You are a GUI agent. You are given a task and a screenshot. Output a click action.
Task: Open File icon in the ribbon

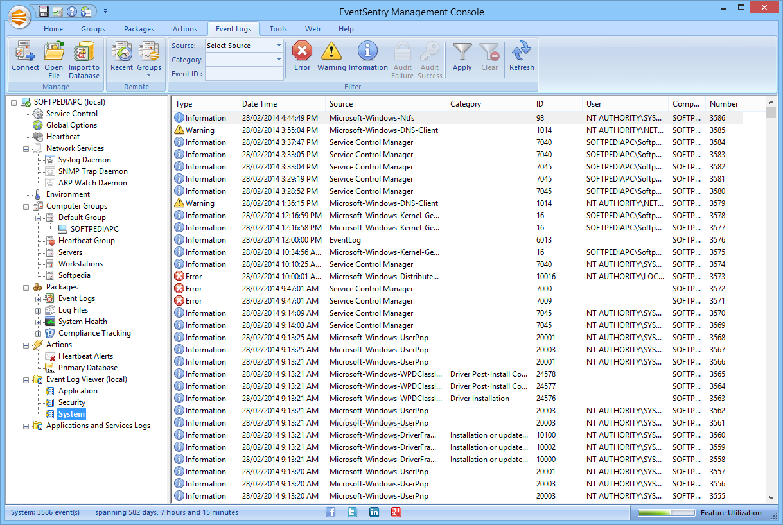click(x=54, y=60)
